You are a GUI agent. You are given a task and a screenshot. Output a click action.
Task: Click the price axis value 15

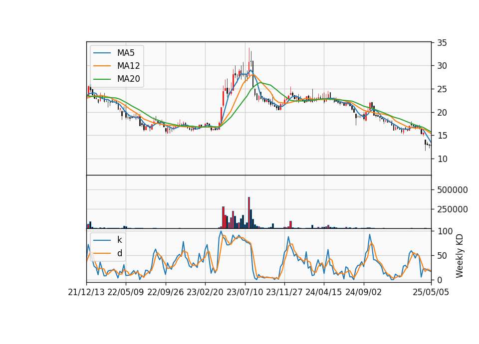point(442,136)
